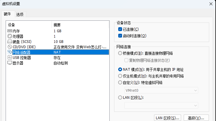Choose host-only mode 仅主机模式(H)

click(120, 76)
